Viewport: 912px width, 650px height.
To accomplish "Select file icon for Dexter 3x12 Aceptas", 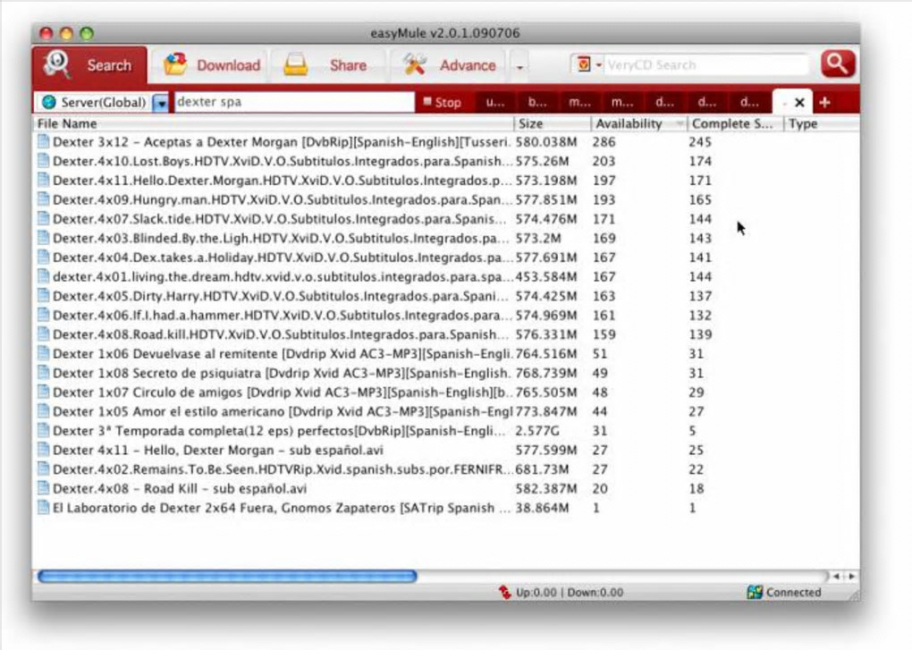I will (x=43, y=141).
